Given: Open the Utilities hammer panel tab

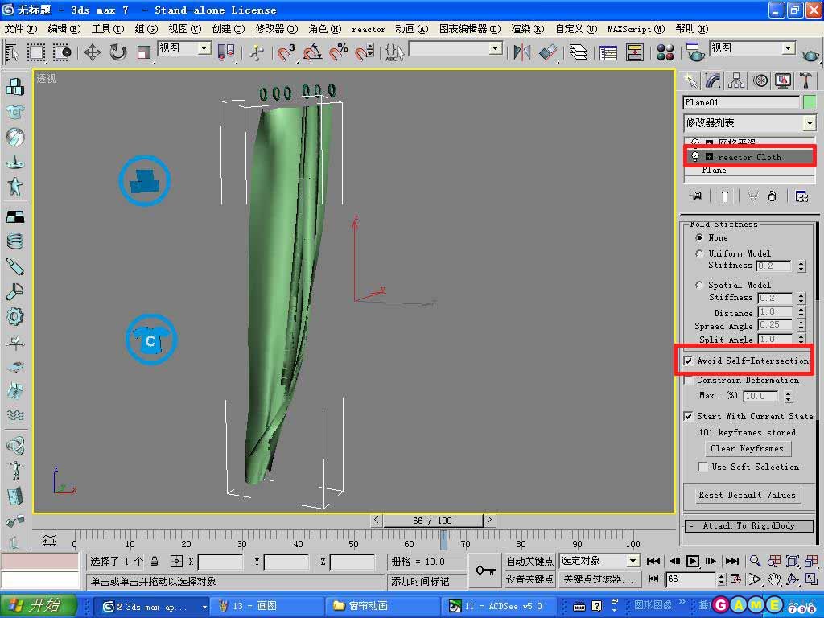Looking at the screenshot, I should click(x=805, y=81).
